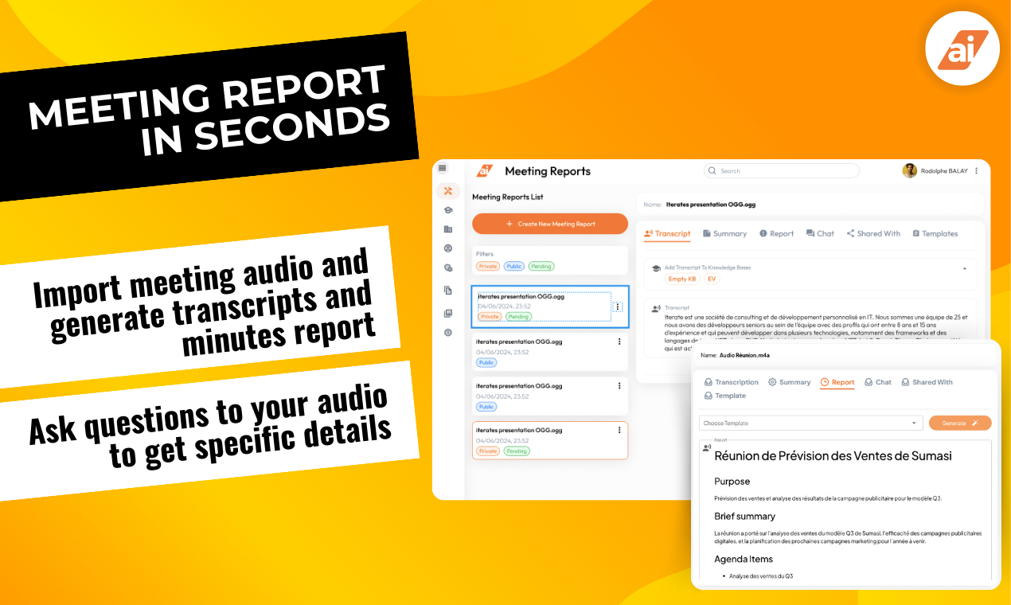This screenshot has height=605, width=1011.
Task: Open Rodolphe BALAY's profile avatar
Action: (909, 170)
